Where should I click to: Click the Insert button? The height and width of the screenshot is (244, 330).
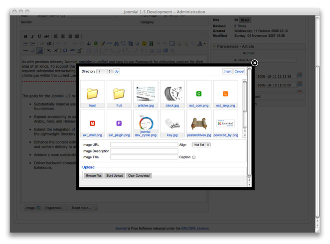(x=227, y=72)
